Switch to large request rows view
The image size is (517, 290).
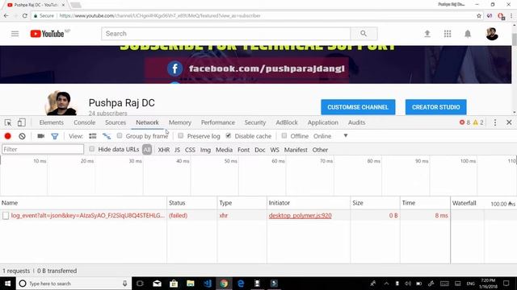[x=93, y=136]
